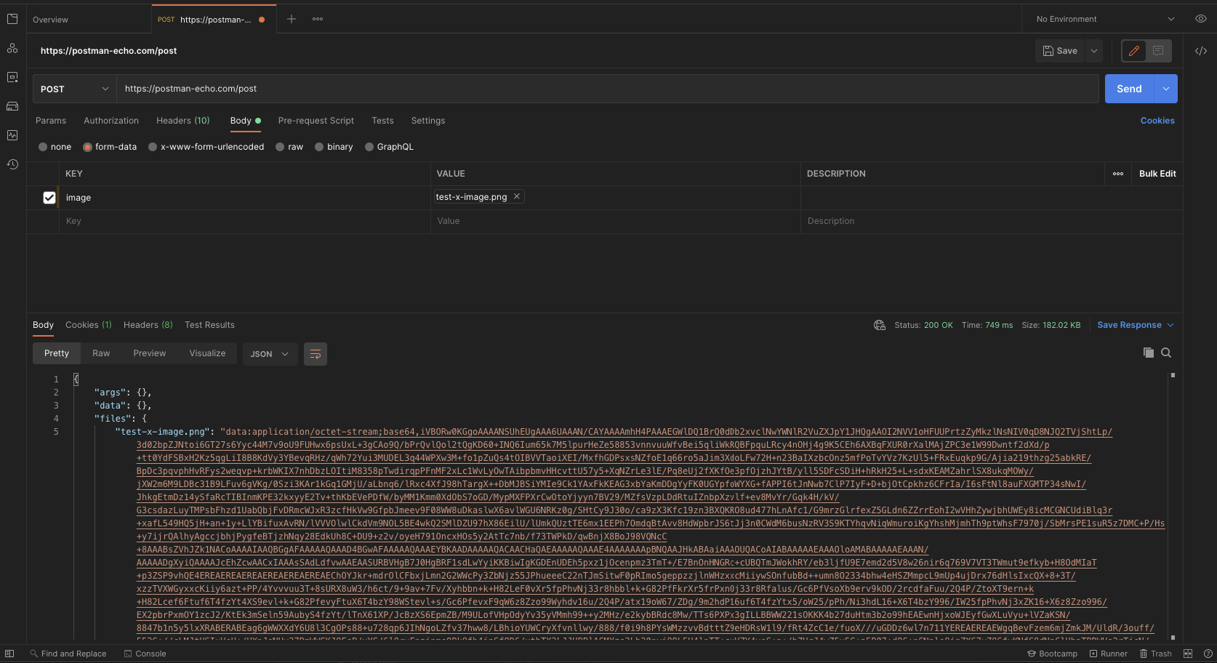Open the No Environment selector
The image size is (1217, 663).
1100,18
